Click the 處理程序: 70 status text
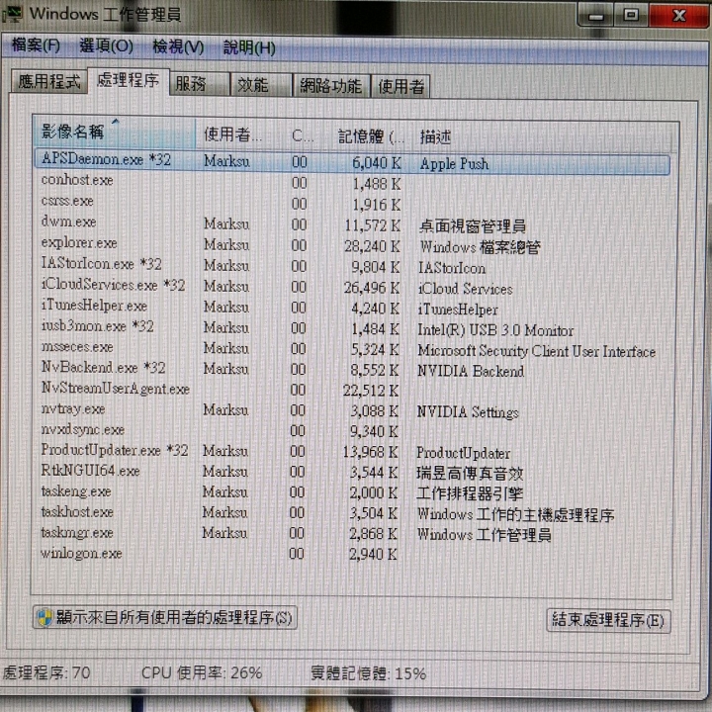712x712 pixels. coord(46,672)
